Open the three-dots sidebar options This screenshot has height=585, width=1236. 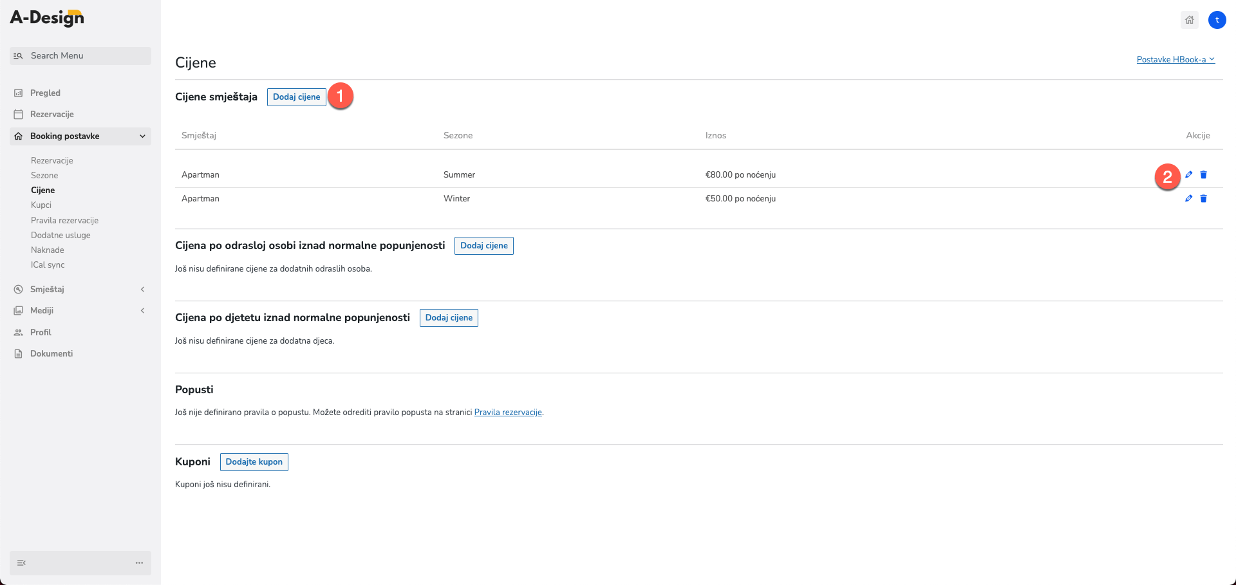click(139, 562)
